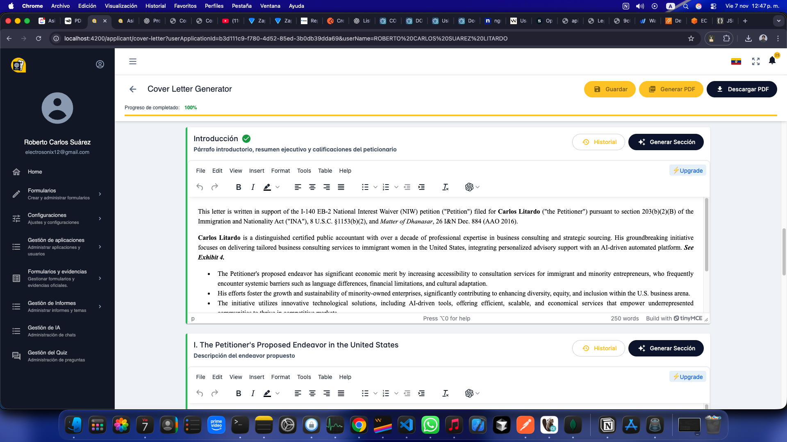Click the undo arrow in Introducción editor
Viewport: 787px width, 442px height.
[200, 187]
